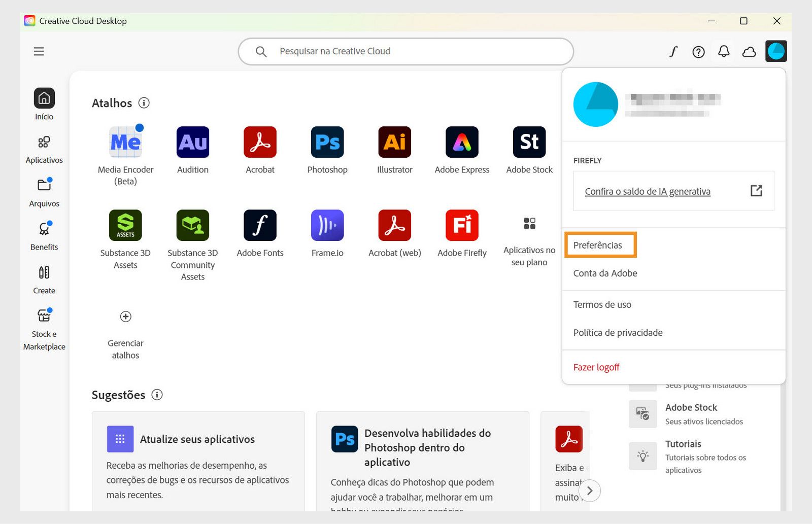Viewport: 812px width, 524px height.
Task: Show more suggestions with the right arrow
Action: pos(589,491)
